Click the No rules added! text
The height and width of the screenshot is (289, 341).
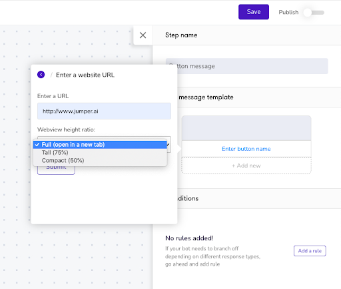tap(189, 238)
